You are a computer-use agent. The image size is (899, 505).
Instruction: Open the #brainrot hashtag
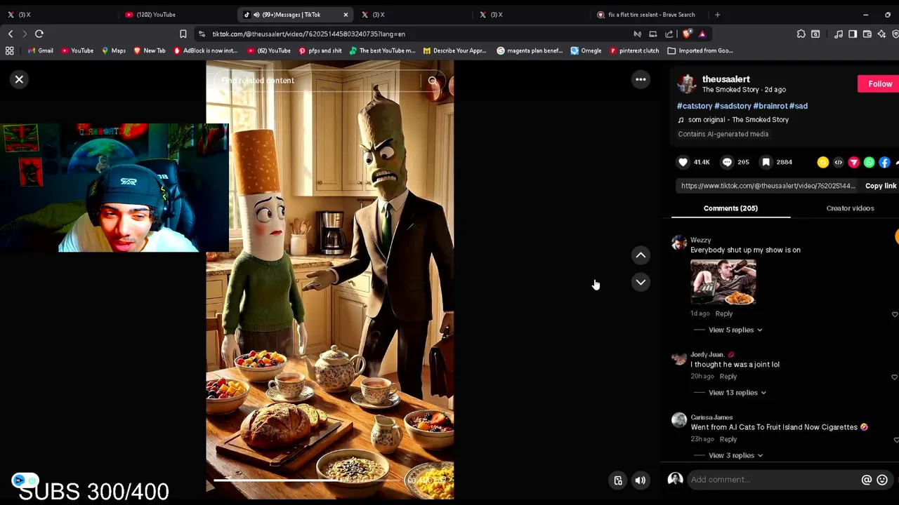pos(770,106)
